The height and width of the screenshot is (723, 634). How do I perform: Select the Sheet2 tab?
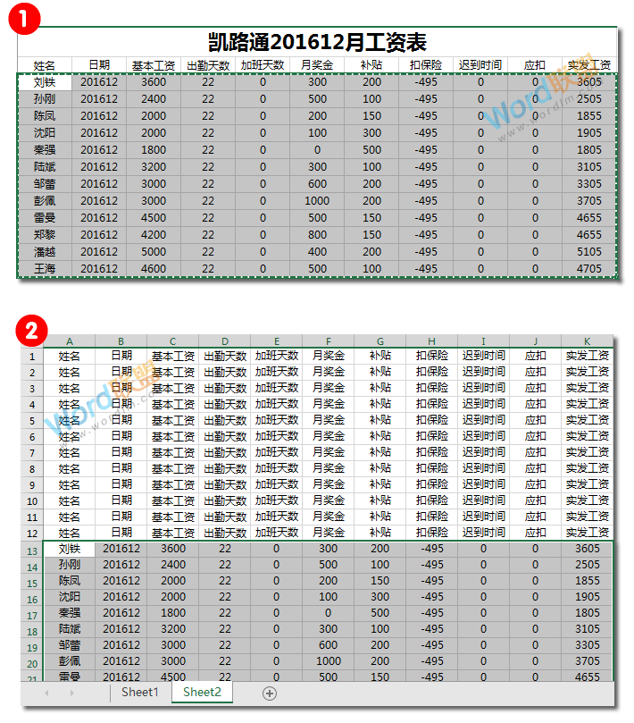click(202, 692)
